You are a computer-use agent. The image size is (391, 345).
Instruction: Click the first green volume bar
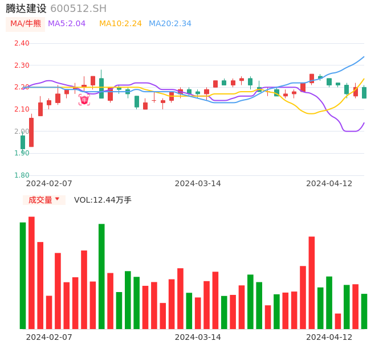coord(23,275)
